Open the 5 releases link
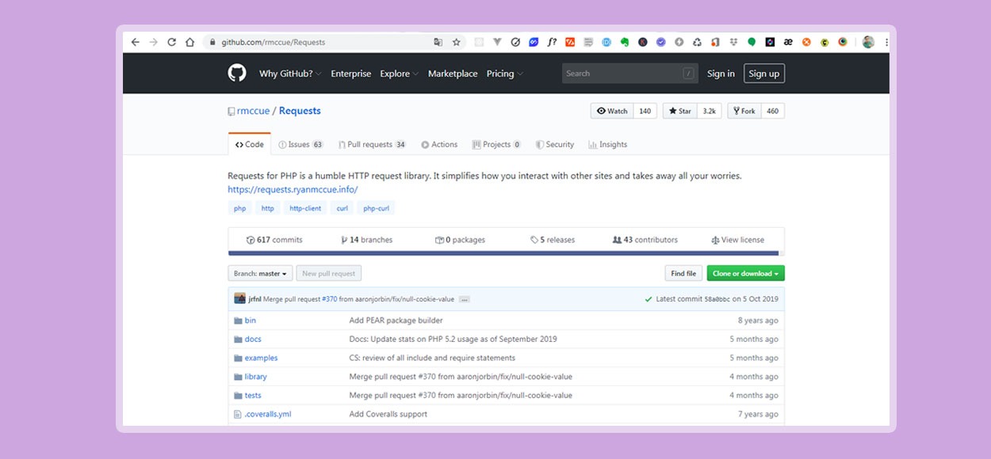 (553, 240)
